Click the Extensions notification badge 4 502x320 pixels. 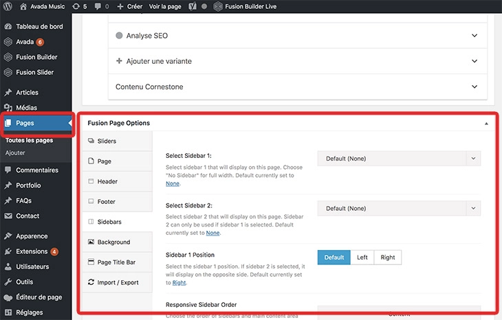[54, 251]
